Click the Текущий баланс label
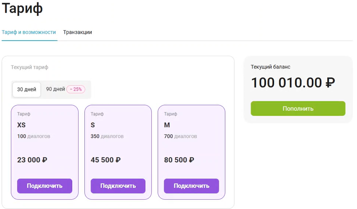This screenshot has width=357, height=209. pyautogui.click(x=271, y=67)
